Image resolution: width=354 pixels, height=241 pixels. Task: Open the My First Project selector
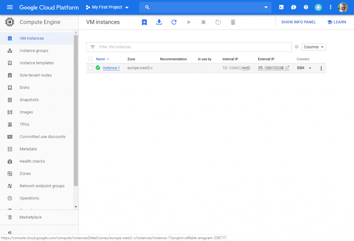(107, 7)
